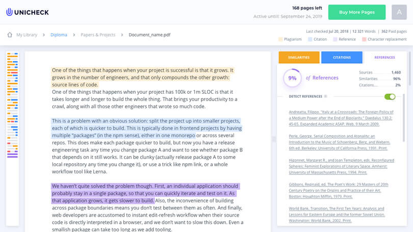Image resolution: width=413 pixels, height=232 pixels.
Task: Click the Plagiarism legend color swatch
Action: [280, 39]
